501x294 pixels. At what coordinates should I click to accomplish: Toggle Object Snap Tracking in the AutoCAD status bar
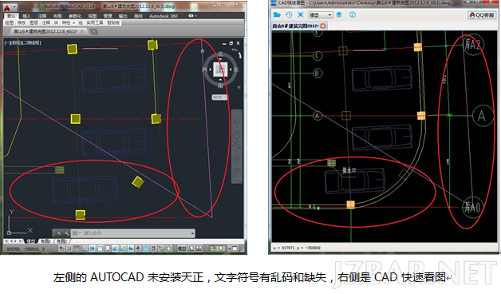pos(115,248)
